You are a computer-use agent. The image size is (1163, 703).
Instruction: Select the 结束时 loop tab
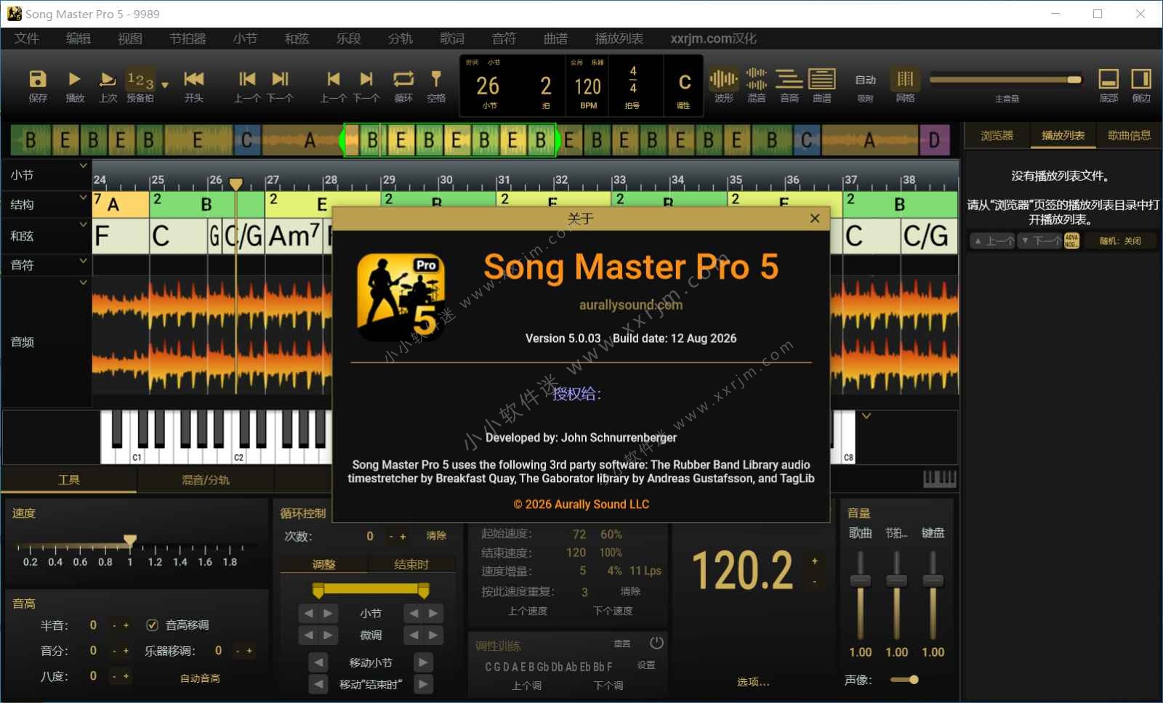(x=411, y=564)
